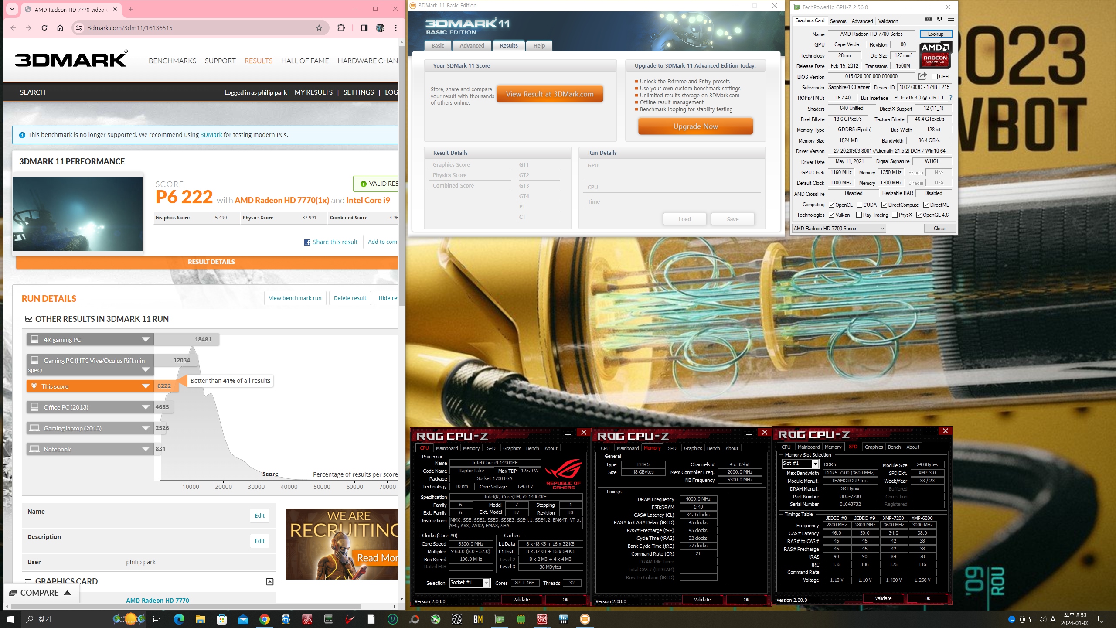1116x628 pixels.
Task: Click View Result at 3DMark.com button
Action: pyautogui.click(x=550, y=94)
